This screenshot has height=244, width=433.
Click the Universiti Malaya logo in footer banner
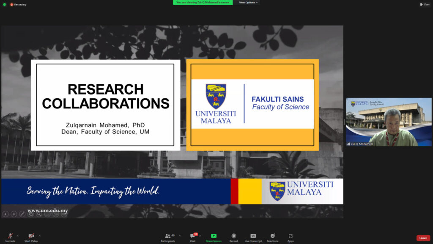coord(301,191)
